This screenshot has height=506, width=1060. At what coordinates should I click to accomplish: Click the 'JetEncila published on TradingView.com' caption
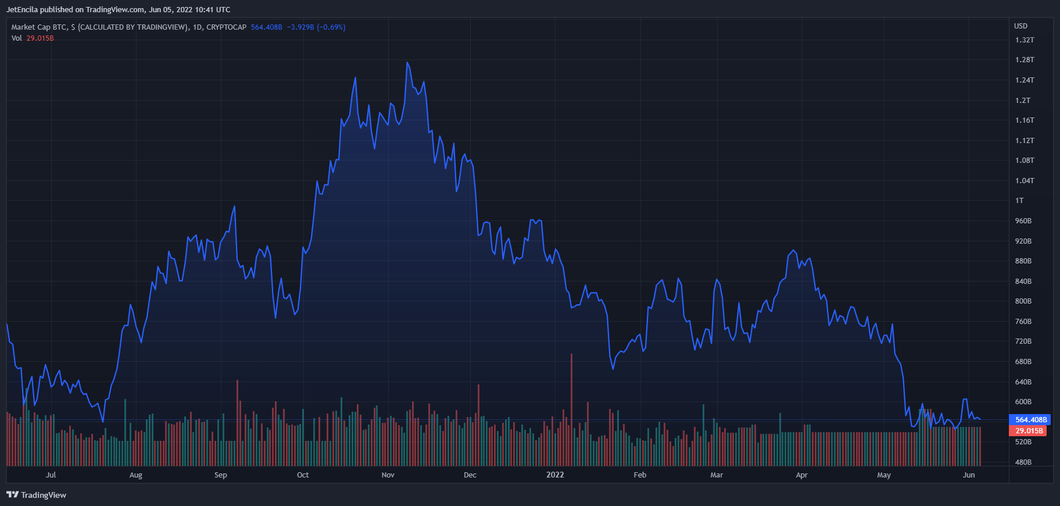pyautogui.click(x=76, y=10)
